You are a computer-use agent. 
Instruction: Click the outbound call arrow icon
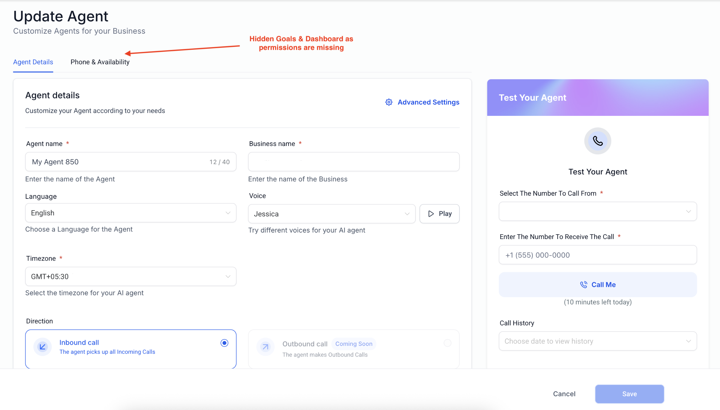265,347
